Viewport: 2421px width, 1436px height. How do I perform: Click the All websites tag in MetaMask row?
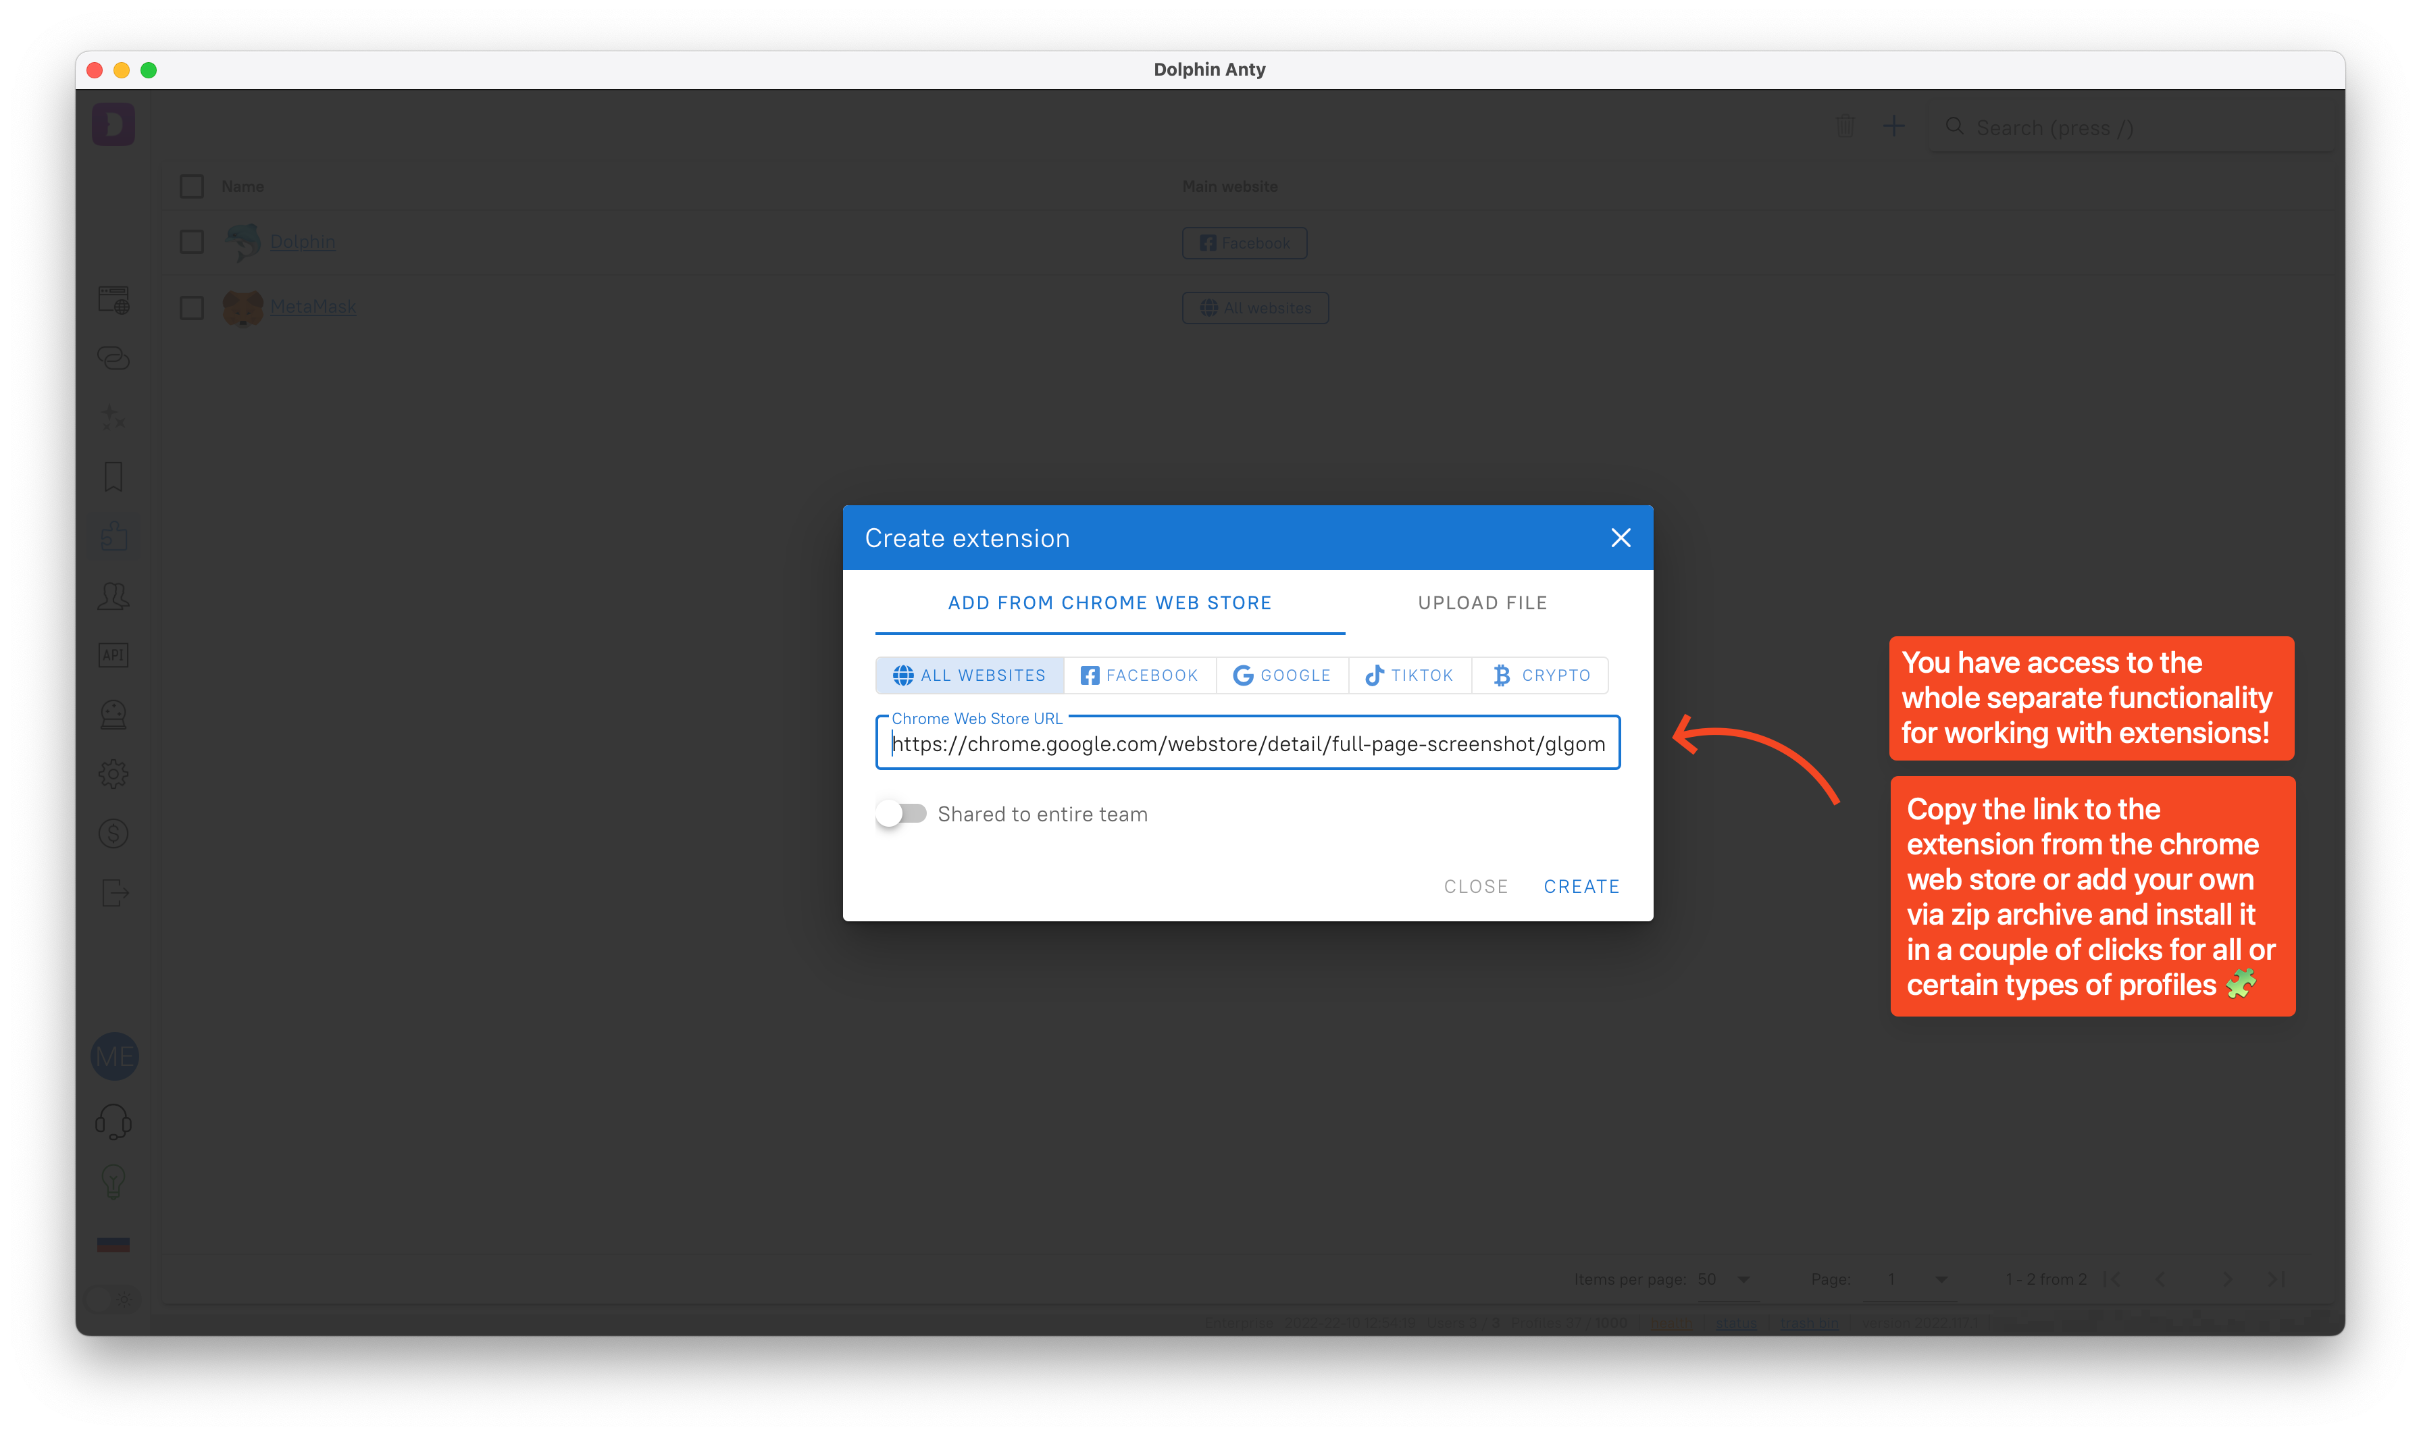(1255, 308)
